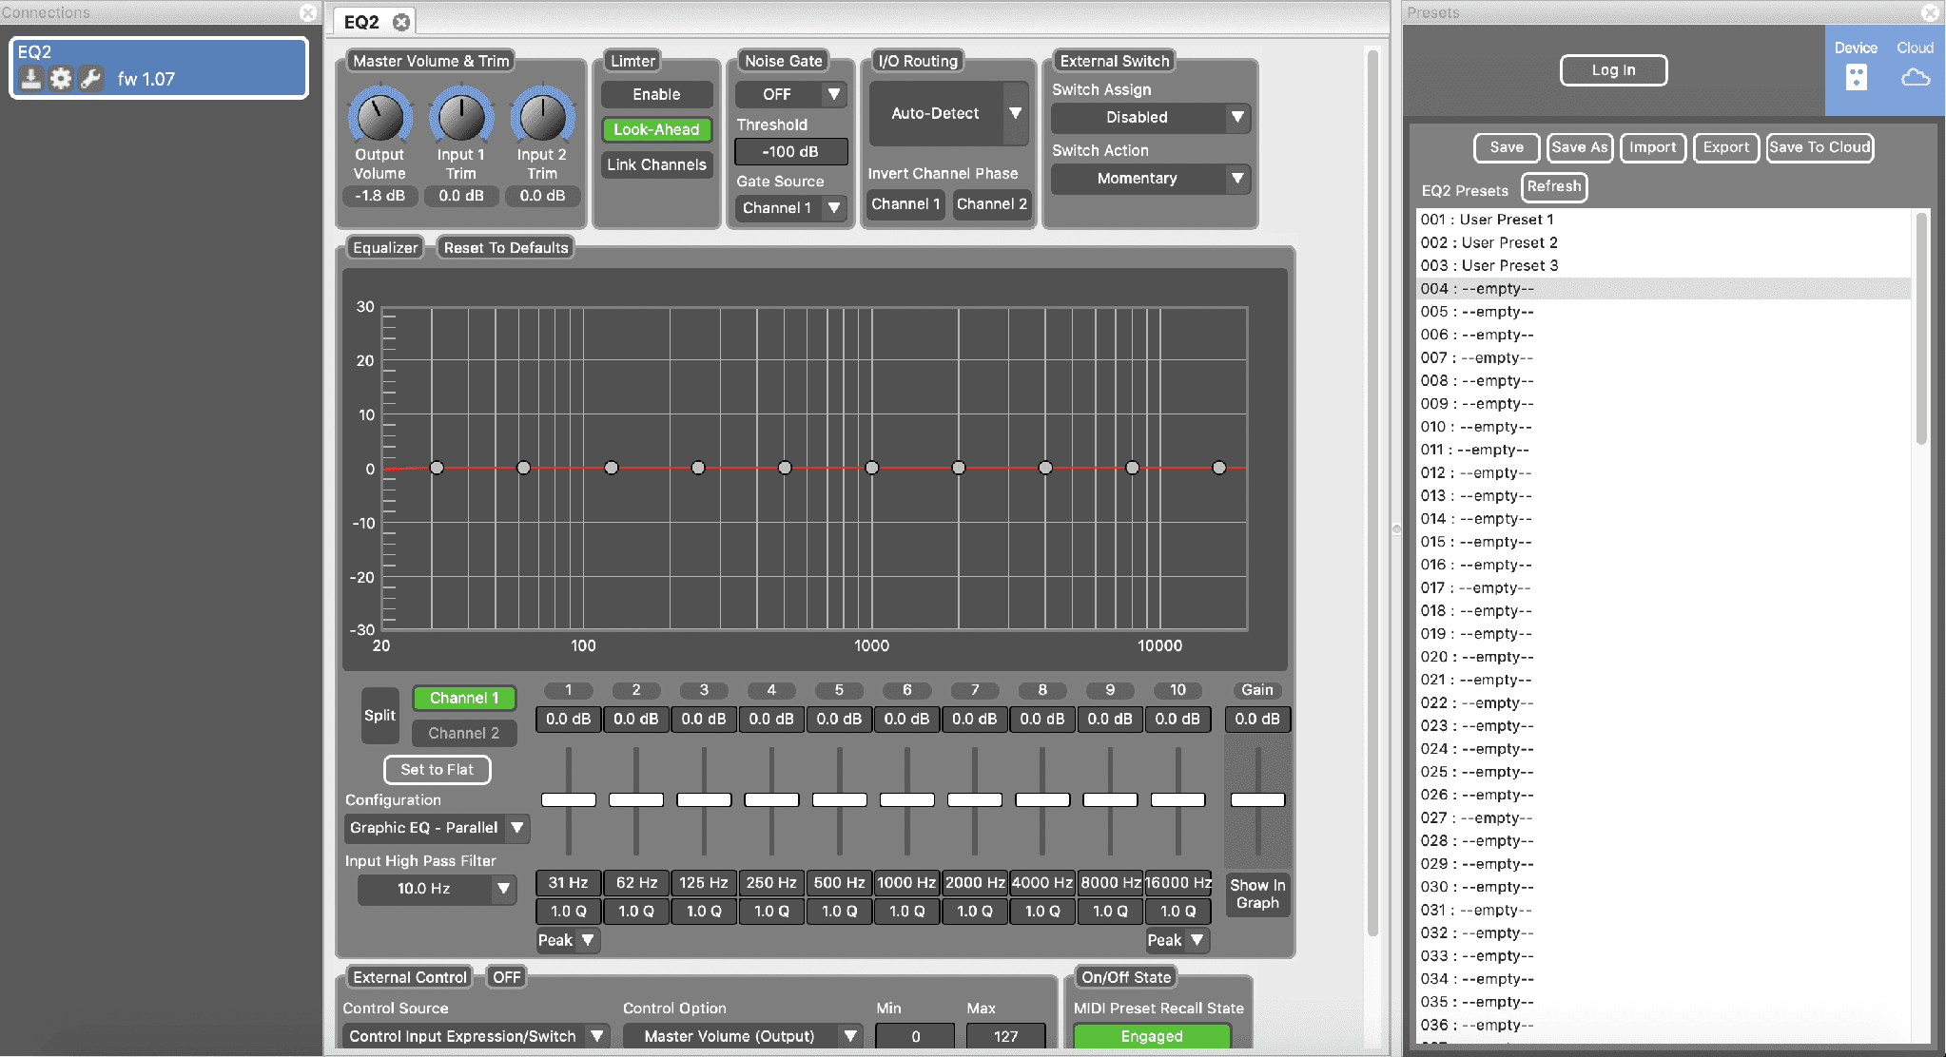
Task: Click the Input 1 Trim knob
Action: pyautogui.click(x=461, y=117)
